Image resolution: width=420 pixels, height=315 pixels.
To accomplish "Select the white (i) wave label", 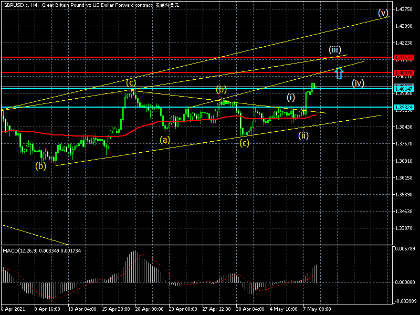I will [291, 97].
